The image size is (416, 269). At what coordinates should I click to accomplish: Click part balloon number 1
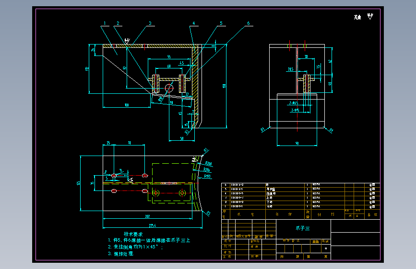(105, 23)
